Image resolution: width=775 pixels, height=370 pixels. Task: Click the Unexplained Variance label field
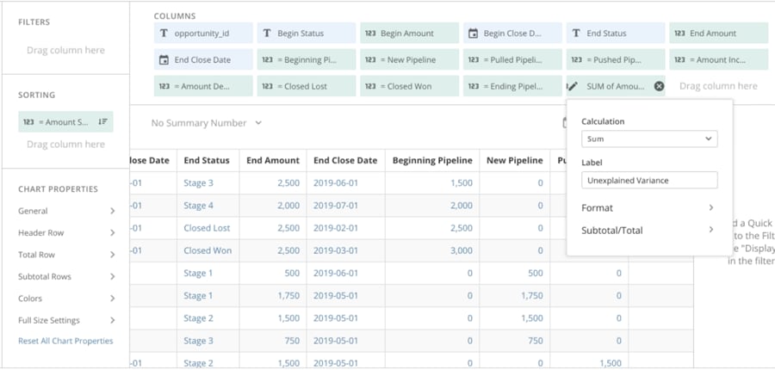pos(649,181)
